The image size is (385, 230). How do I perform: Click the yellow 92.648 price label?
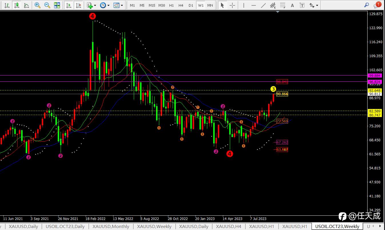click(375, 90)
